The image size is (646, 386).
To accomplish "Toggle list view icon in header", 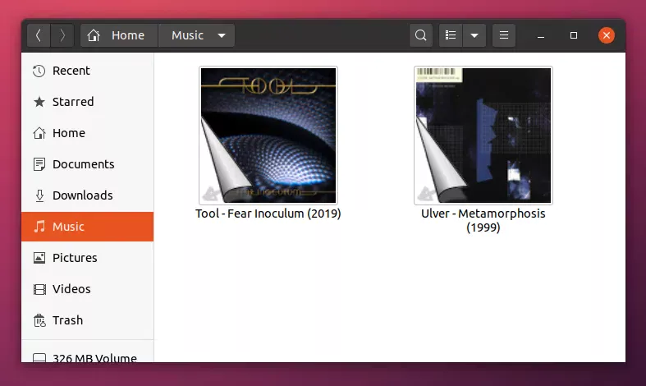I will (x=450, y=35).
